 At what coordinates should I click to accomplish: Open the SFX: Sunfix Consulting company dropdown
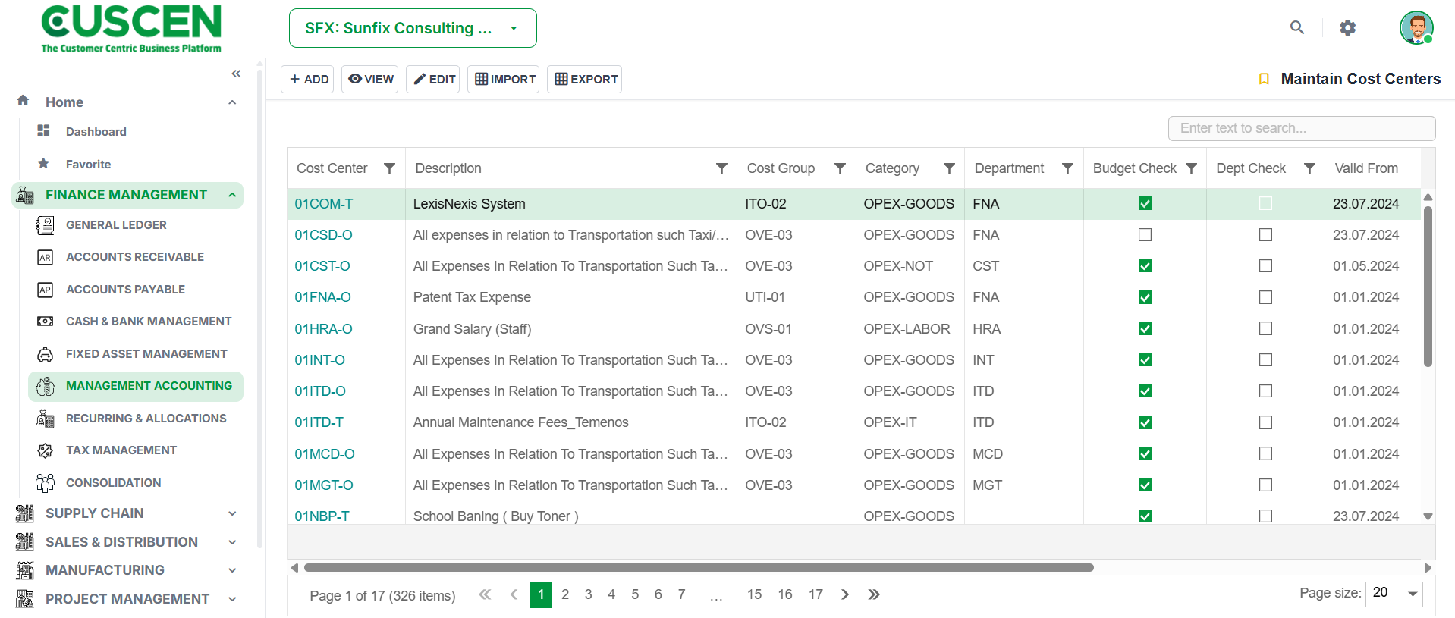(413, 28)
